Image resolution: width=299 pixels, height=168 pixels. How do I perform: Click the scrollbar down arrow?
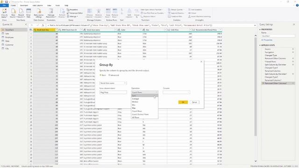[x=256, y=161]
